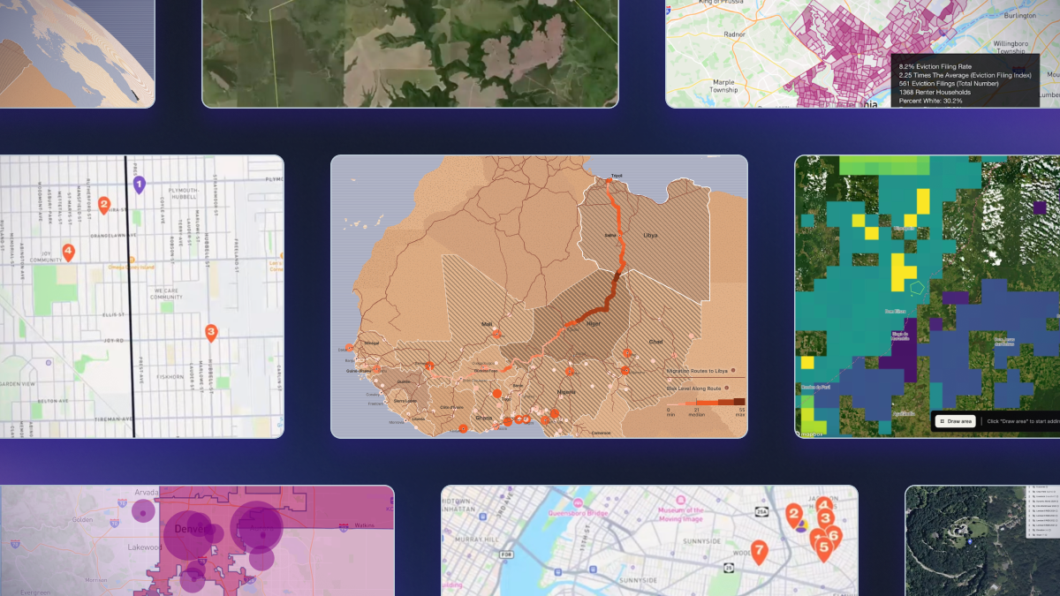Click the globe map thumbnail
The width and height of the screenshot is (1060, 596).
(77, 53)
